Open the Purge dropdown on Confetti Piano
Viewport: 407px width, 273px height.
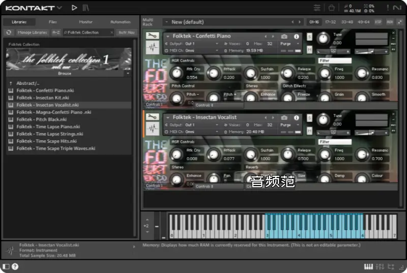287,44
